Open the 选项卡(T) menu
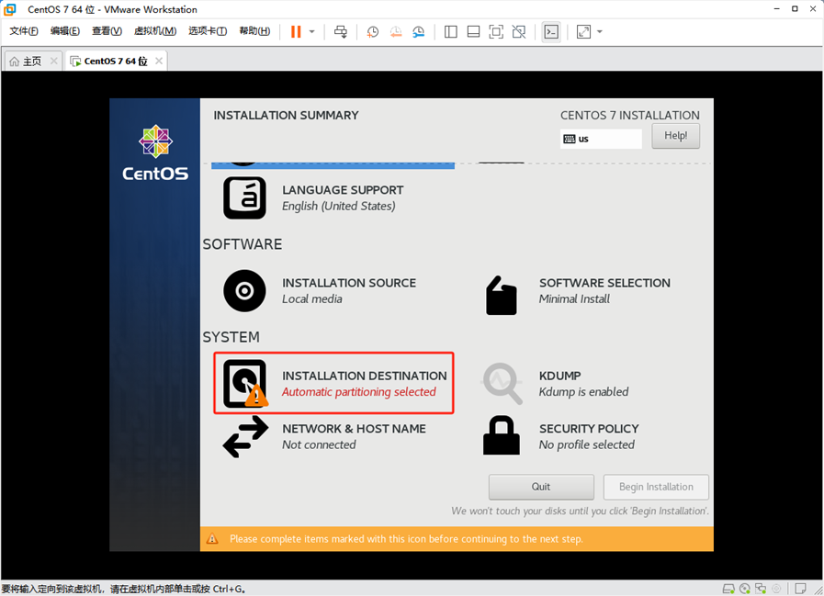Screen dimensions: 824x596 point(208,31)
